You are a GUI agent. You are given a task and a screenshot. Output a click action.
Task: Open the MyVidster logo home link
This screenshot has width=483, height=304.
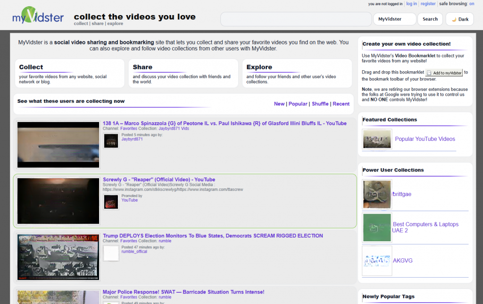click(x=38, y=15)
